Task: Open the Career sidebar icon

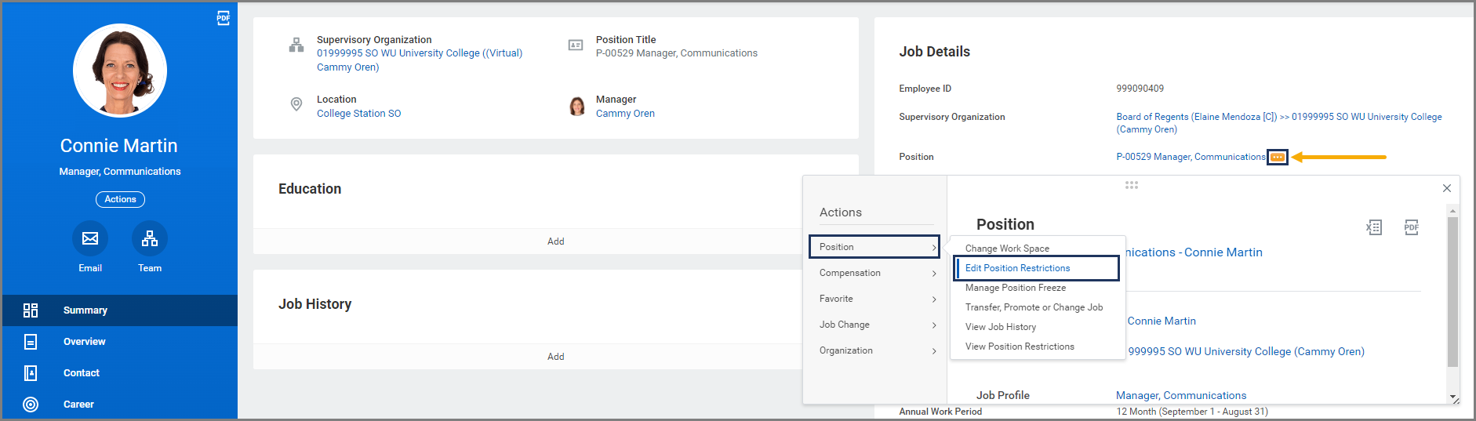Action: click(31, 405)
